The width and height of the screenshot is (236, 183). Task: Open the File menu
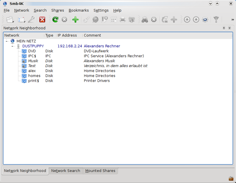(x=7, y=10)
